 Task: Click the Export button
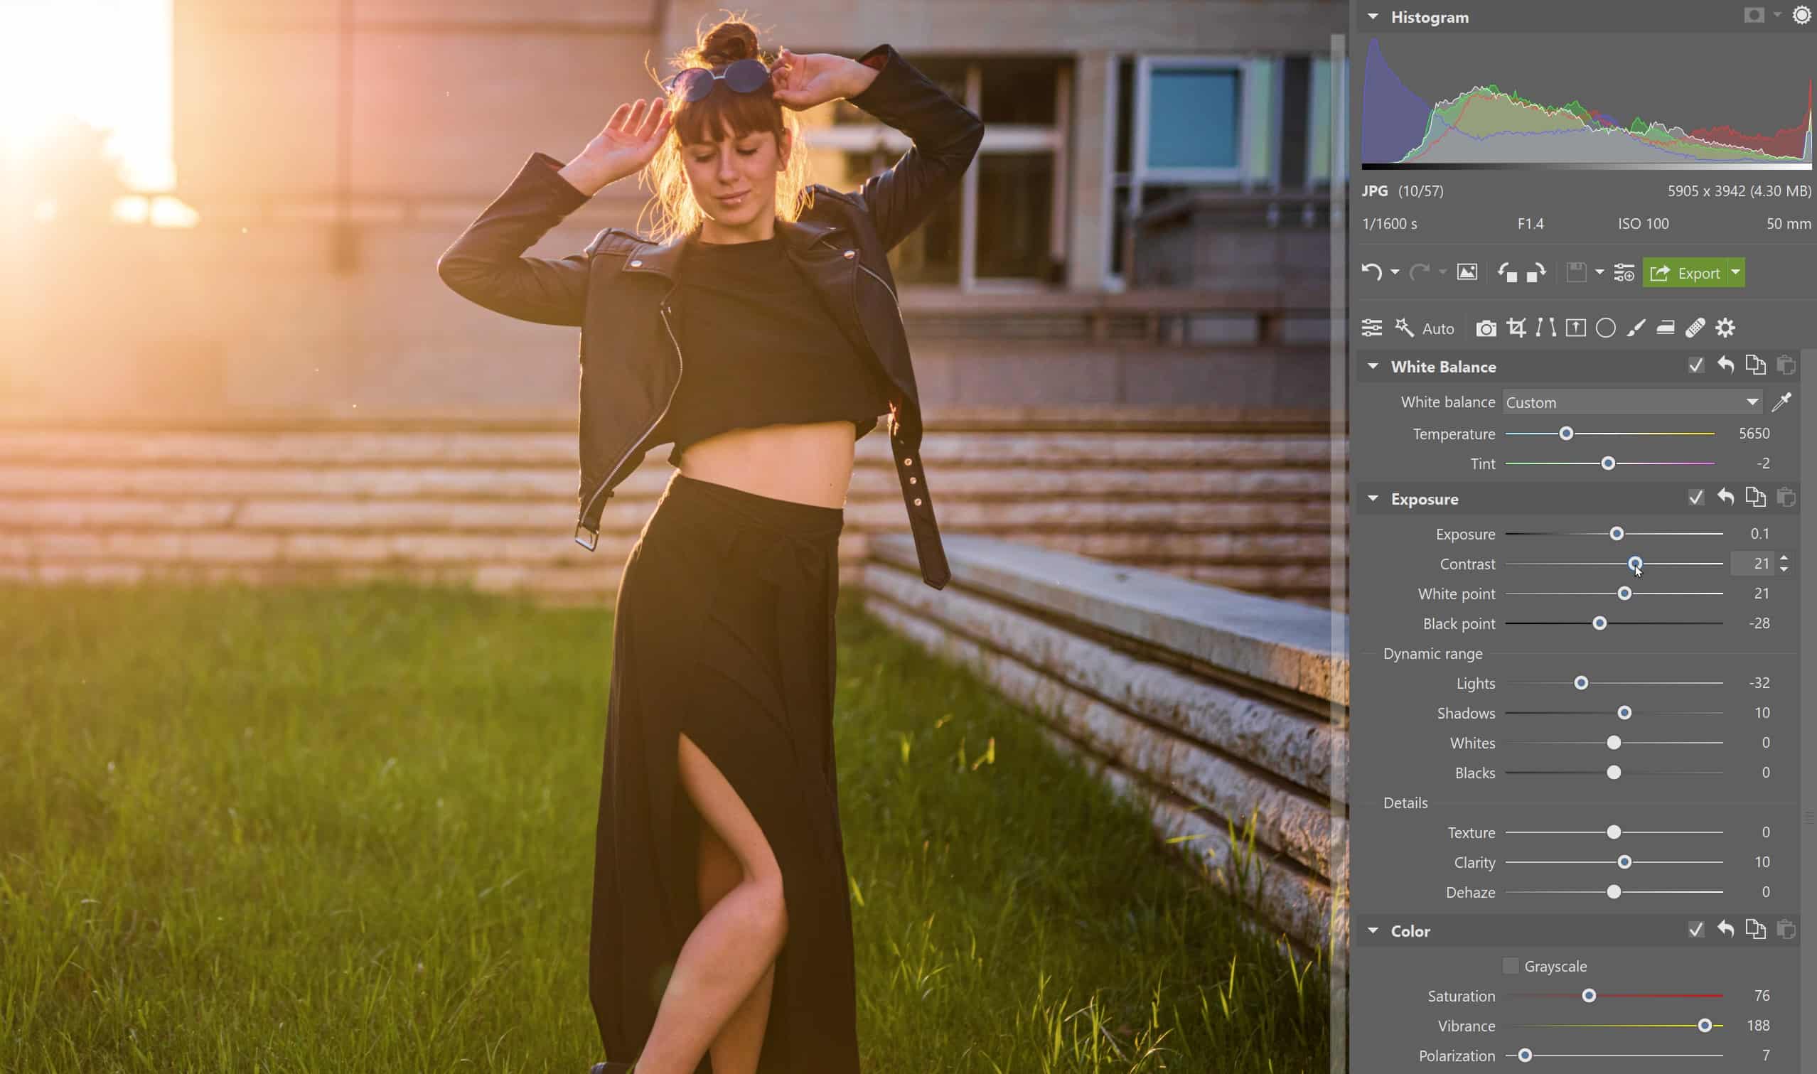(1685, 273)
